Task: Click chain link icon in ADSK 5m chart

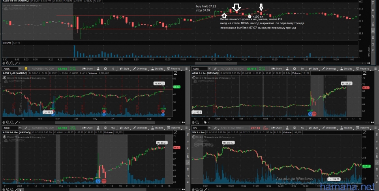Action: tap(215, 68)
